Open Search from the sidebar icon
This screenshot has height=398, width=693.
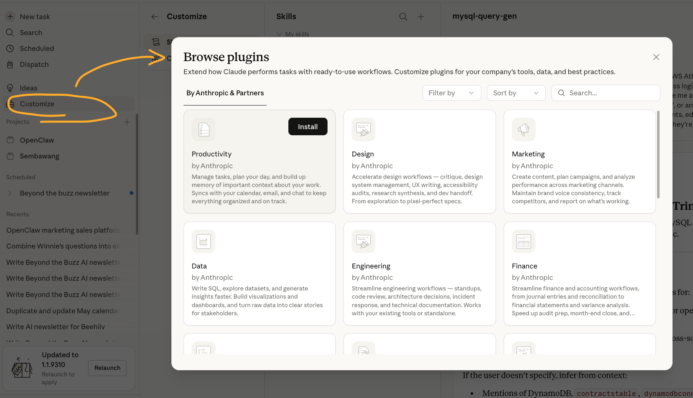point(10,32)
